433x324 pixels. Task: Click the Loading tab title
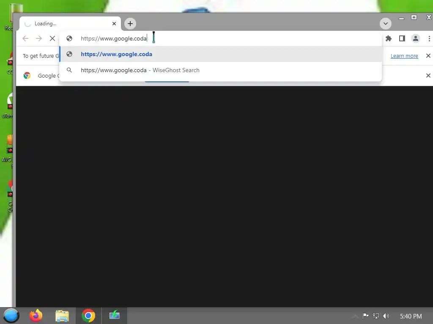[x=45, y=24]
